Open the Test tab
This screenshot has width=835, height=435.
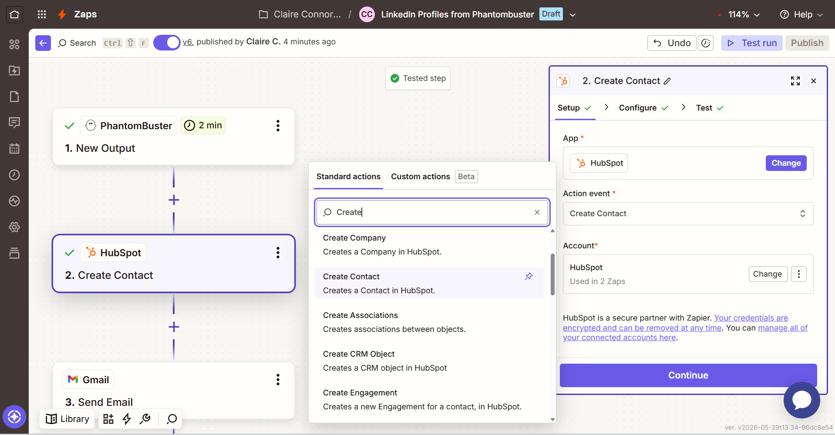[x=710, y=108]
